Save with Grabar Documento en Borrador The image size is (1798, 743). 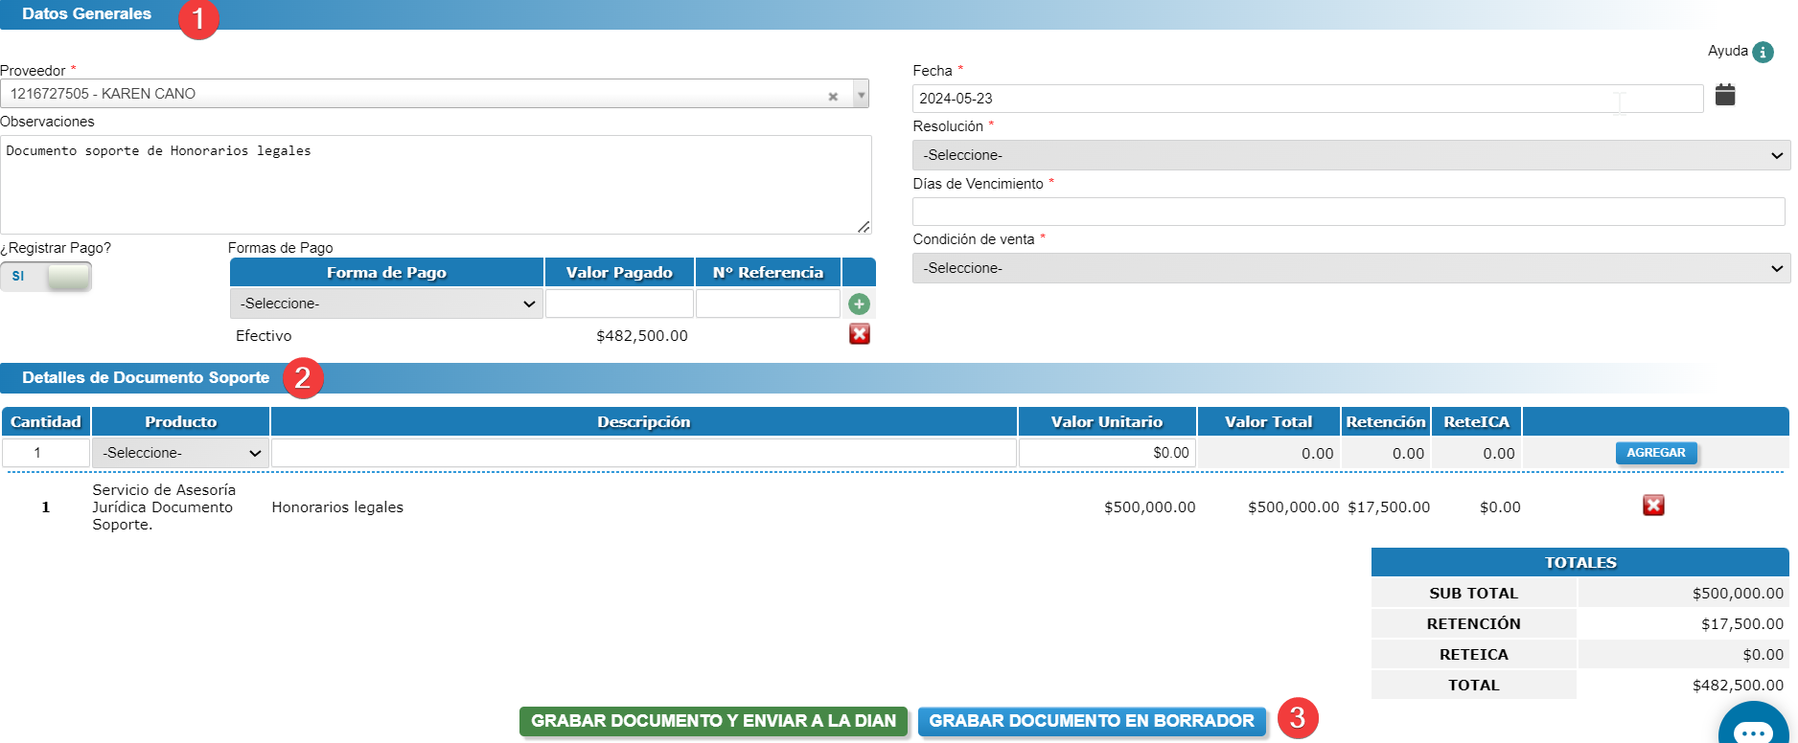(x=1091, y=721)
